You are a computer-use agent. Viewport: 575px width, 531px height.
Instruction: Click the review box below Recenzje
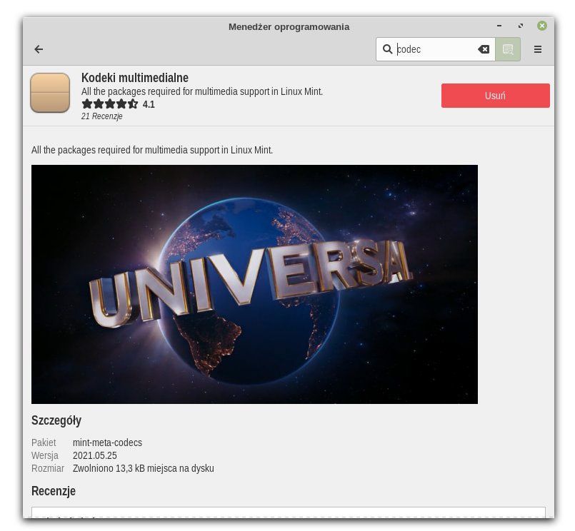tap(289, 512)
